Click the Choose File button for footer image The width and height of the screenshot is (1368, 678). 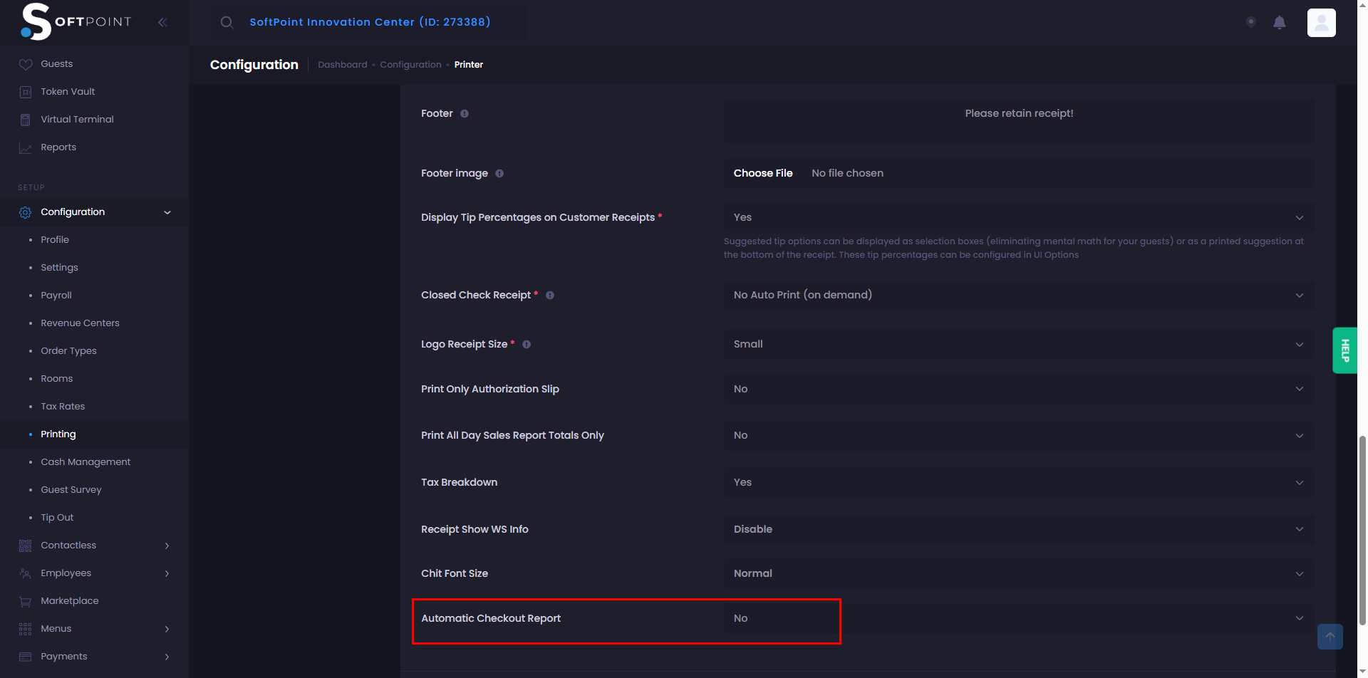[x=763, y=173]
